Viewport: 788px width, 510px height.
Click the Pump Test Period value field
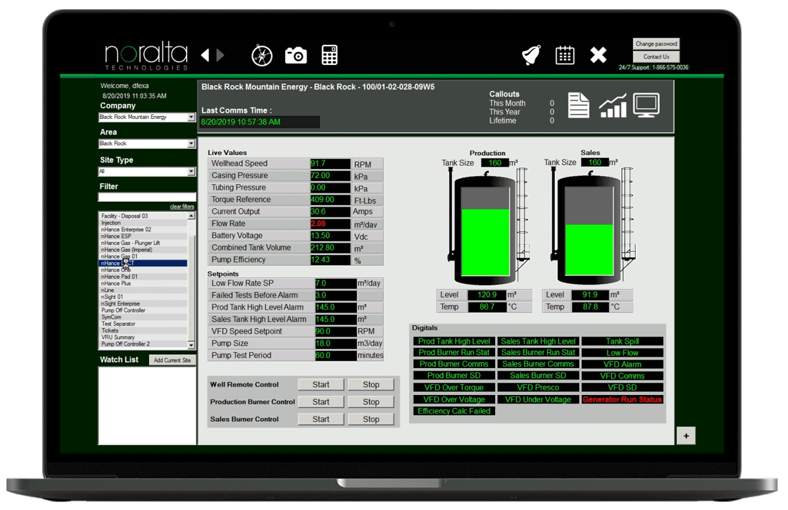point(335,356)
